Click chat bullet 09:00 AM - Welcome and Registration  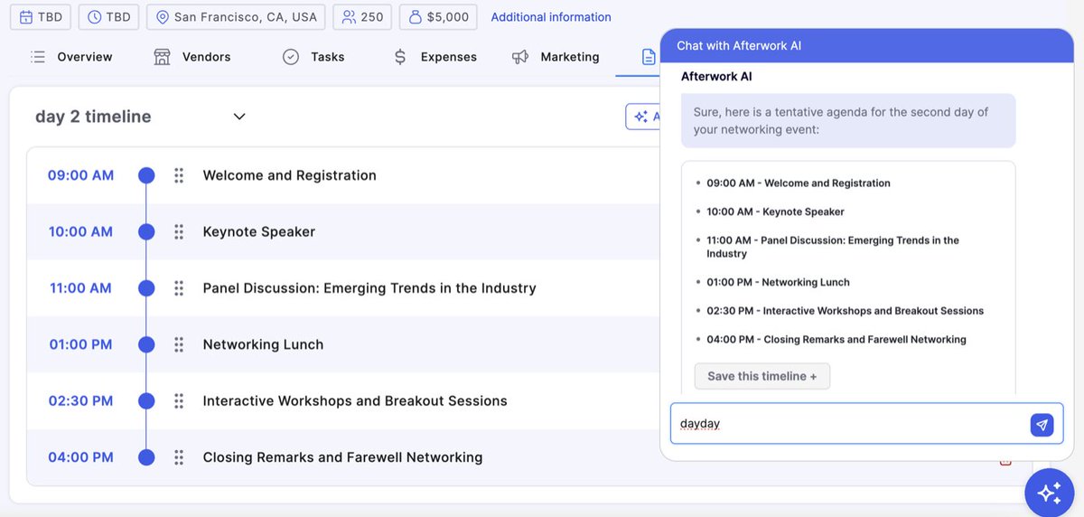tap(799, 183)
